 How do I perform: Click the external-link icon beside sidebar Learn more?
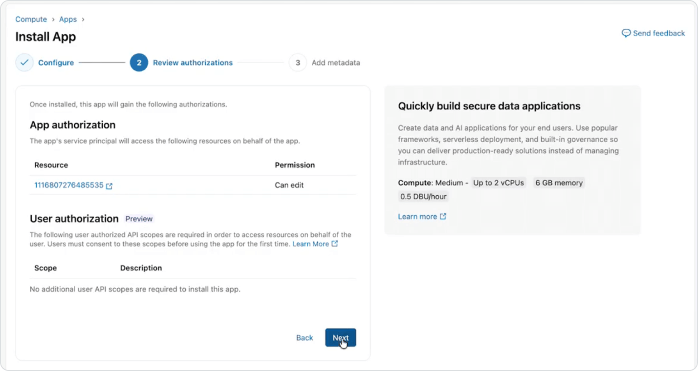pos(442,216)
